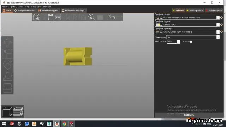Open the Creality Ender-3 printer combo

187,32
